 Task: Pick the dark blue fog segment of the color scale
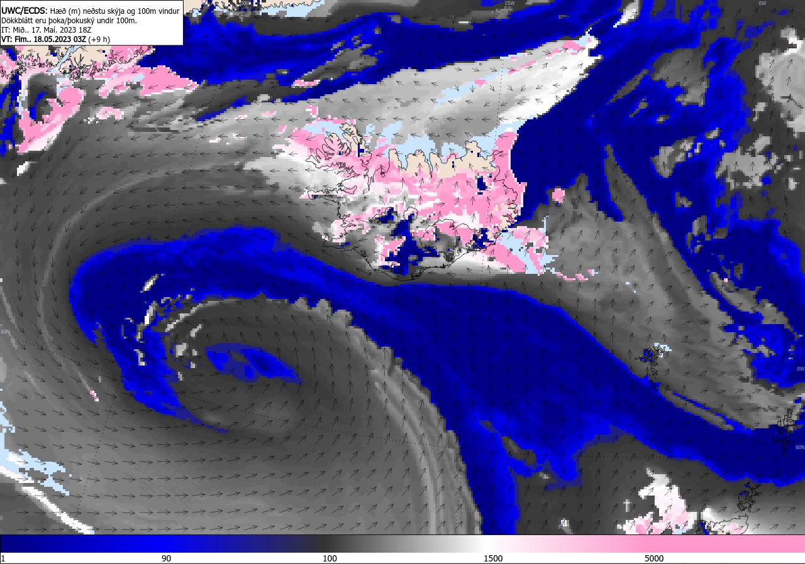82,543
